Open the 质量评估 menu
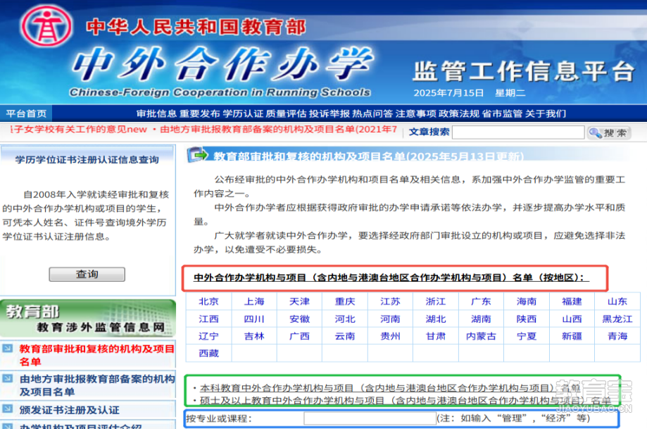This screenshot has height=429, width=647. tap(286, 113)
